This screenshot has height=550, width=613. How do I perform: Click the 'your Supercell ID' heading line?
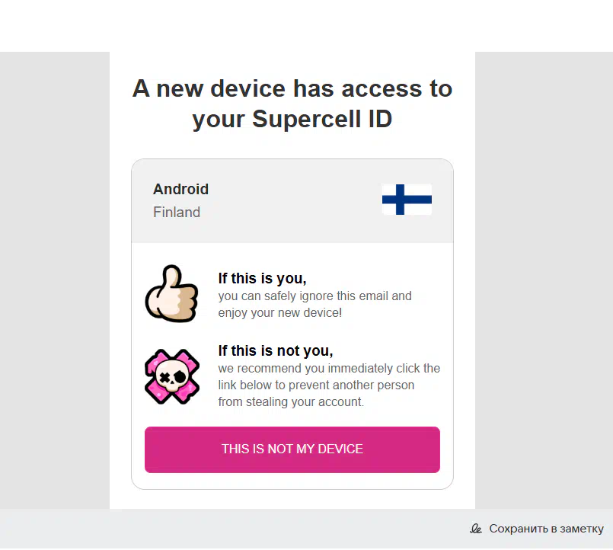tap(292, 120)
